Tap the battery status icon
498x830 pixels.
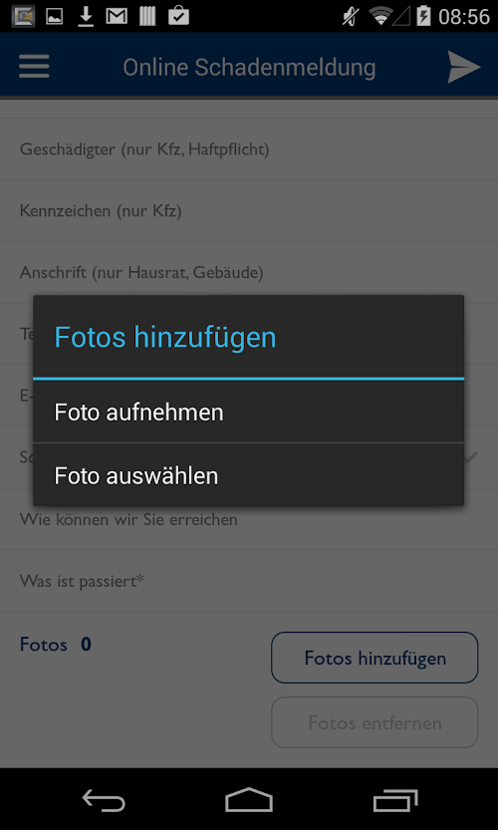[x=423, y=16]
